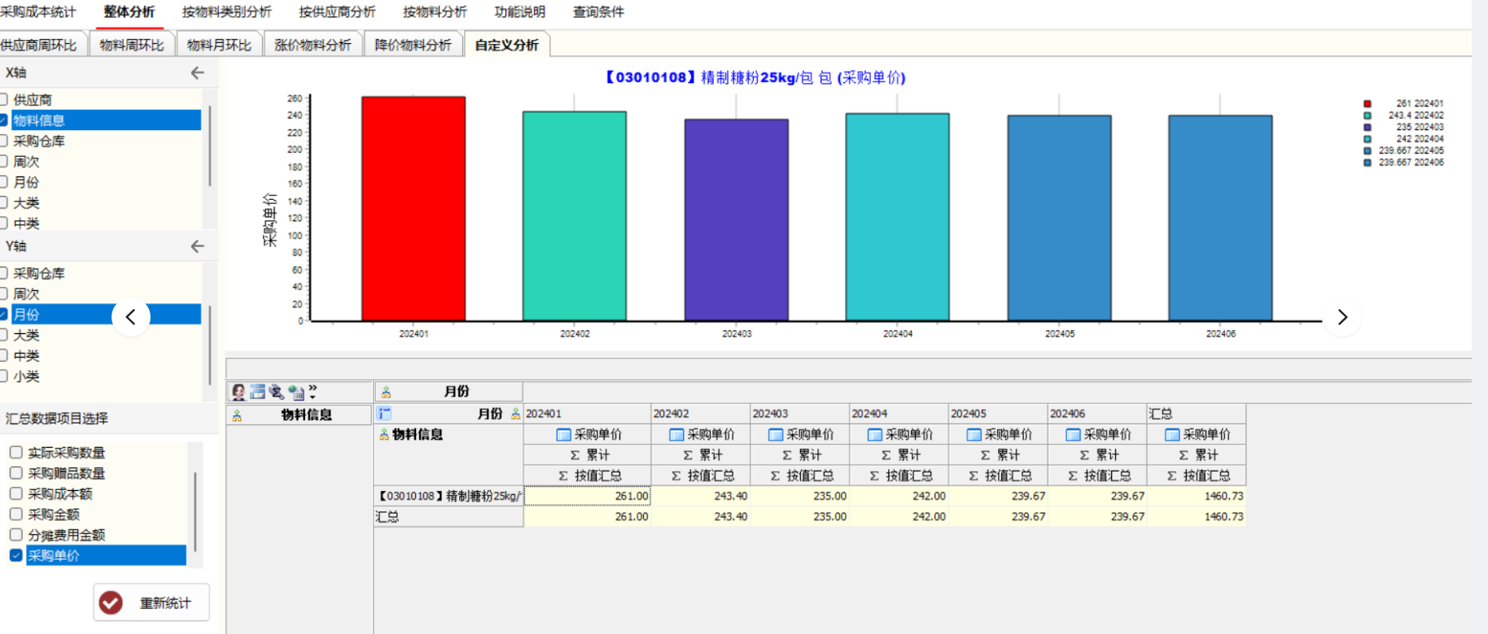This screenshot has width=1488, height=634.
Task: Click the grid layout icon in pivot toolbar
Action: coord(257,392)
